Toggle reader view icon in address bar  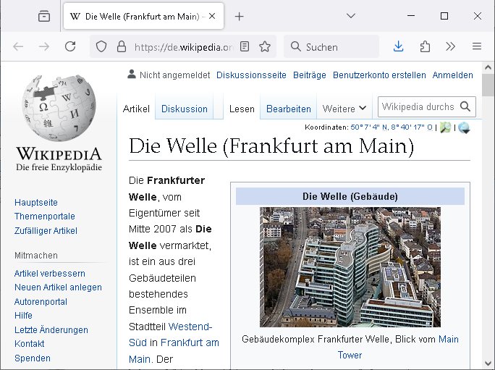(x=245, y=46)
